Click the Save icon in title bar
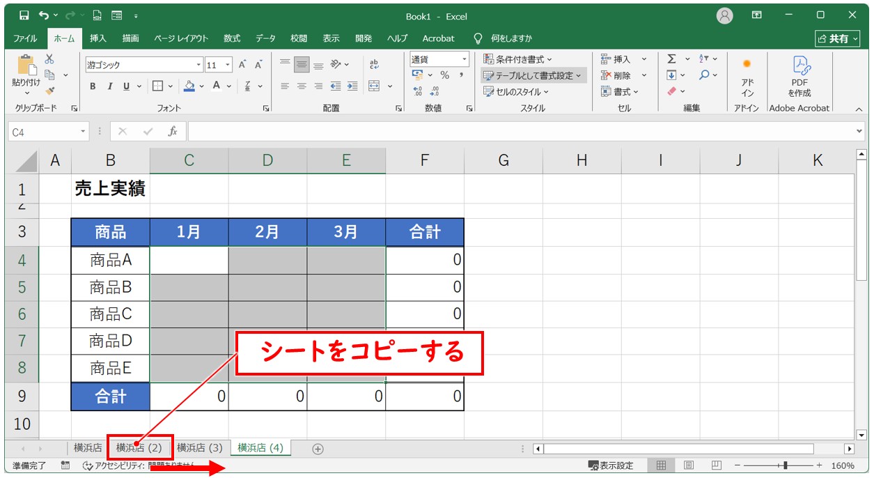The height and width of the screenshot is (478, 874). coord(24,15)
